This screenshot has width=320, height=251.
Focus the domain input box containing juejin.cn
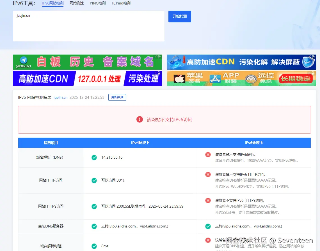(89, 26)
